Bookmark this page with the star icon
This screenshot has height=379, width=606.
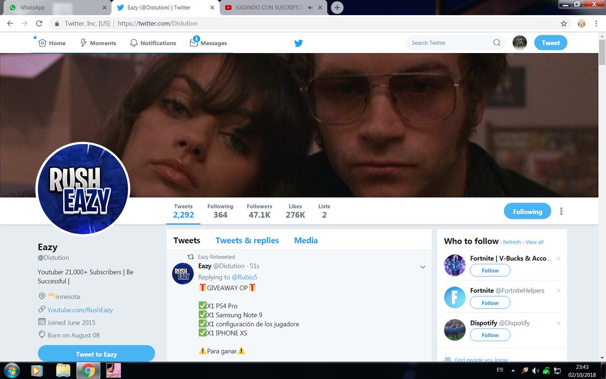pyautogui.click(x=564, y=23)
